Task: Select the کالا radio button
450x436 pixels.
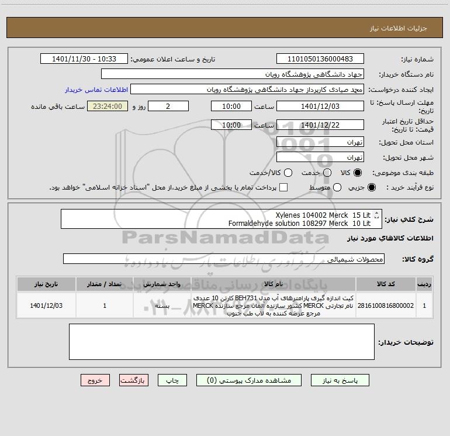Action: pyautogui.click(x=358, y=173)
